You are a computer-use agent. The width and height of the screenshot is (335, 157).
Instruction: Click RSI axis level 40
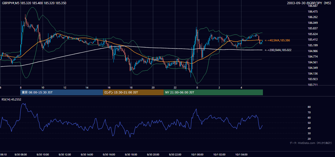tap(309, 128)
